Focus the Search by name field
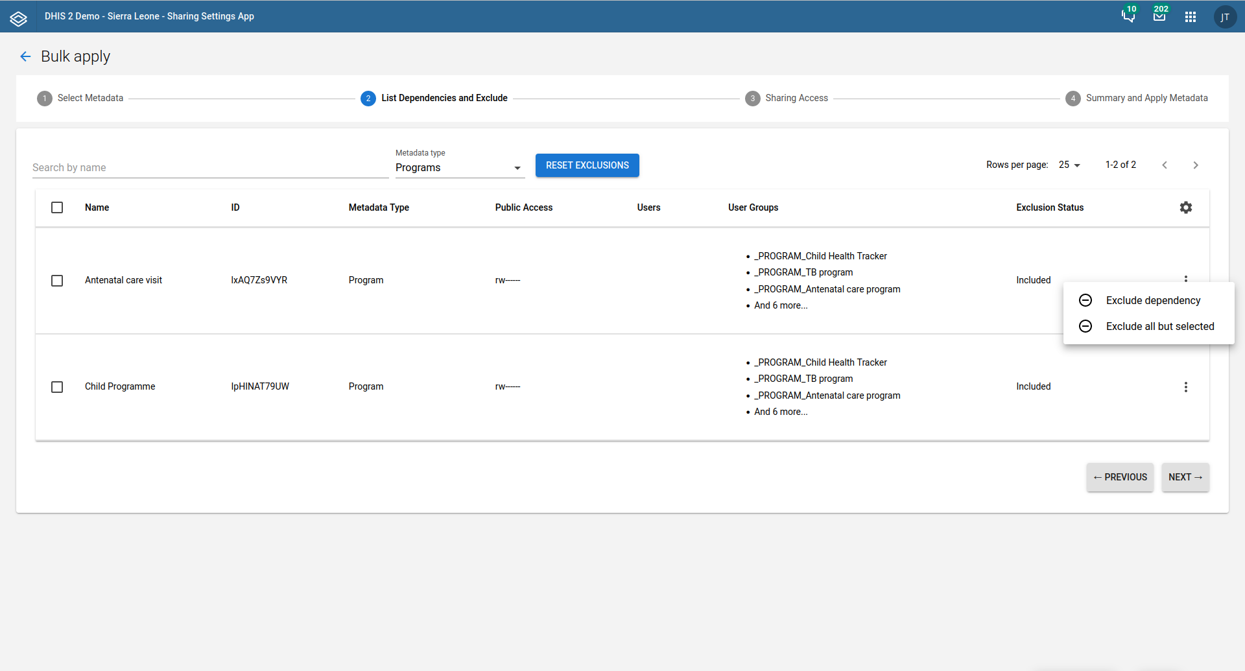This screenshot has height=671, width=1245. coord(210,168)
